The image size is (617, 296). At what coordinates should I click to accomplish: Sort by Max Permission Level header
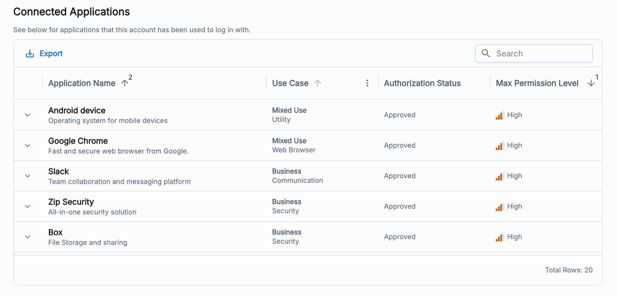[537, 83]
